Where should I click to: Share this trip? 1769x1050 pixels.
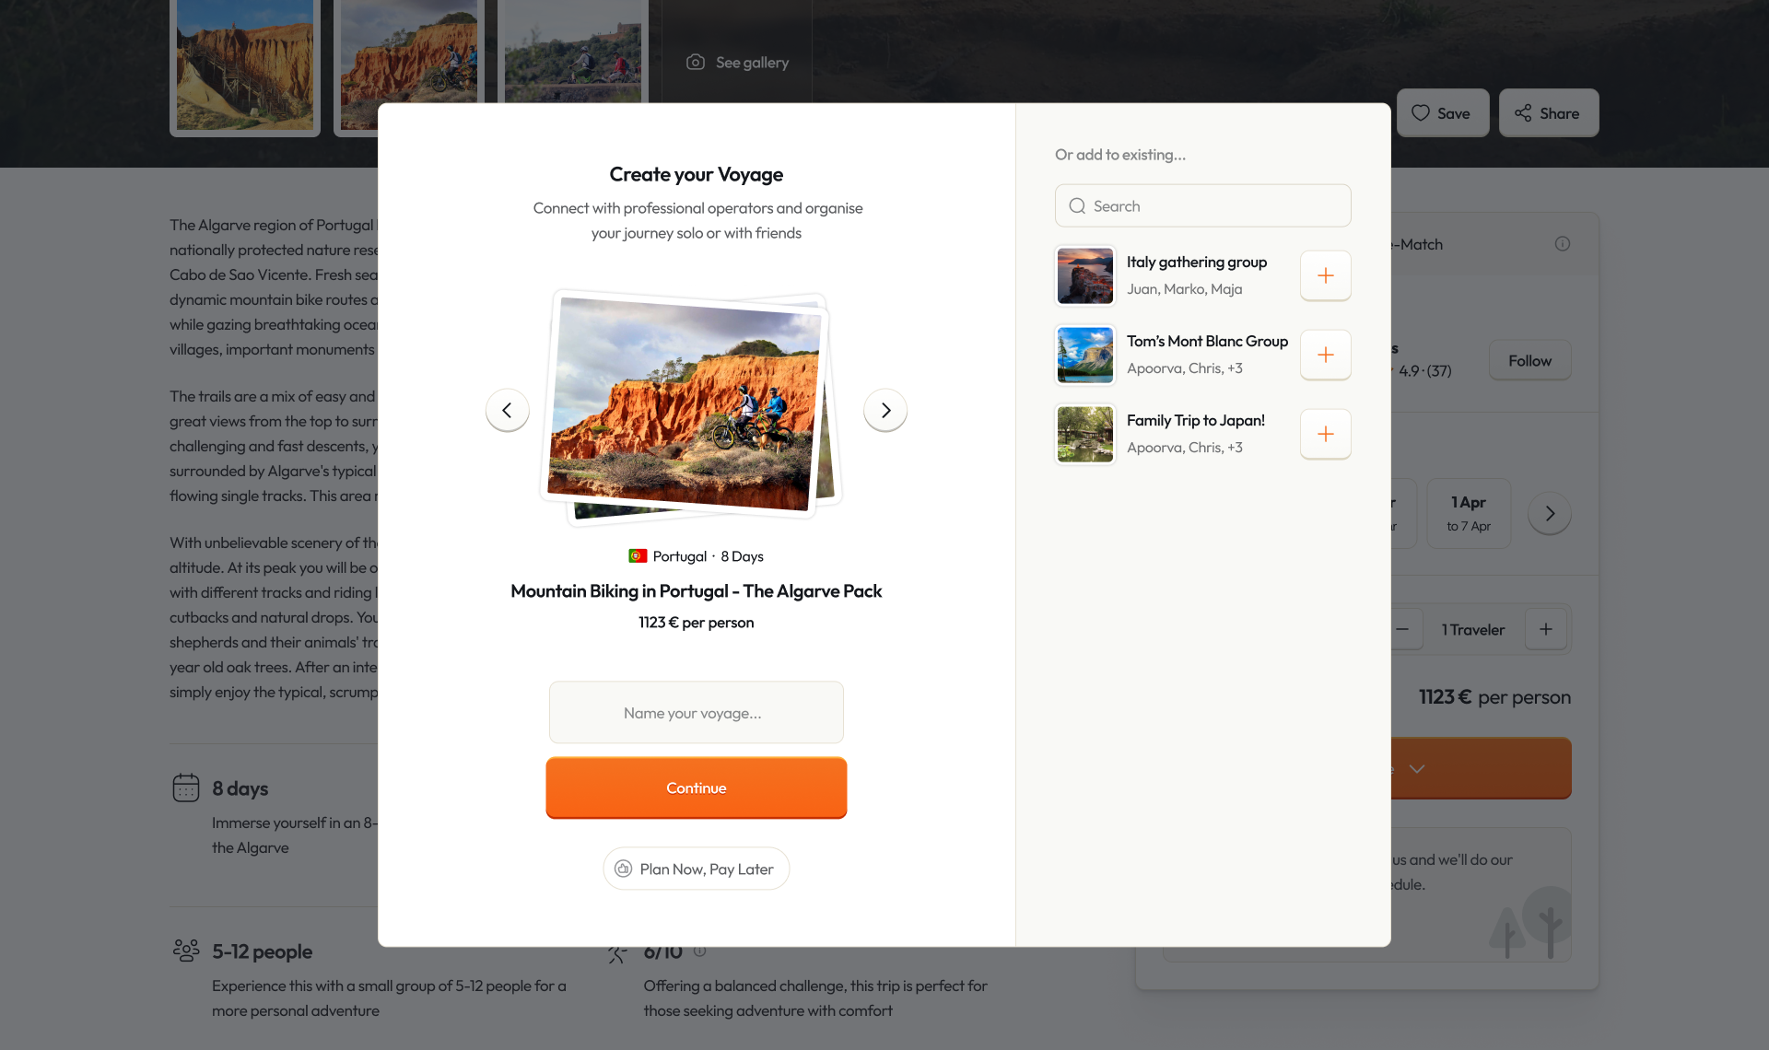(x=1548, y=113)
